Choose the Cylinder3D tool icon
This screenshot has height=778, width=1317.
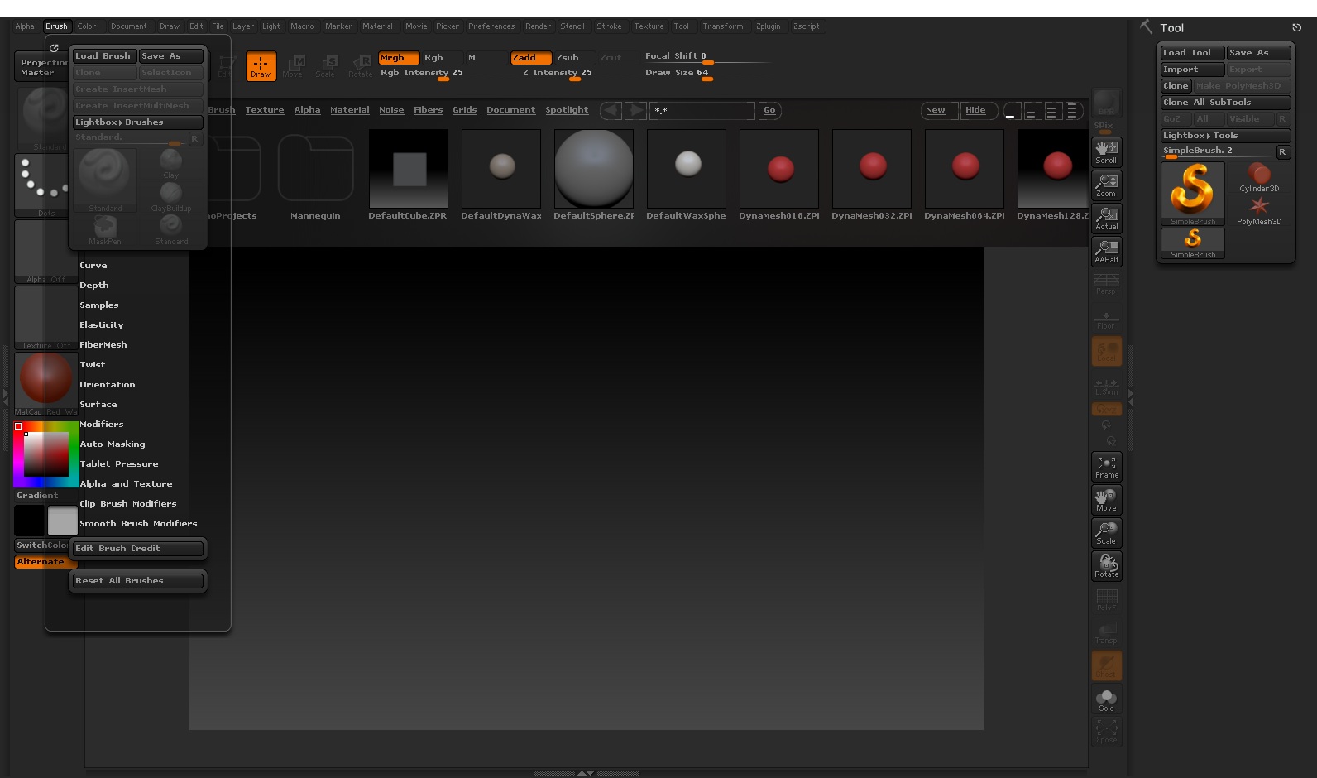tap(1259, 177)
